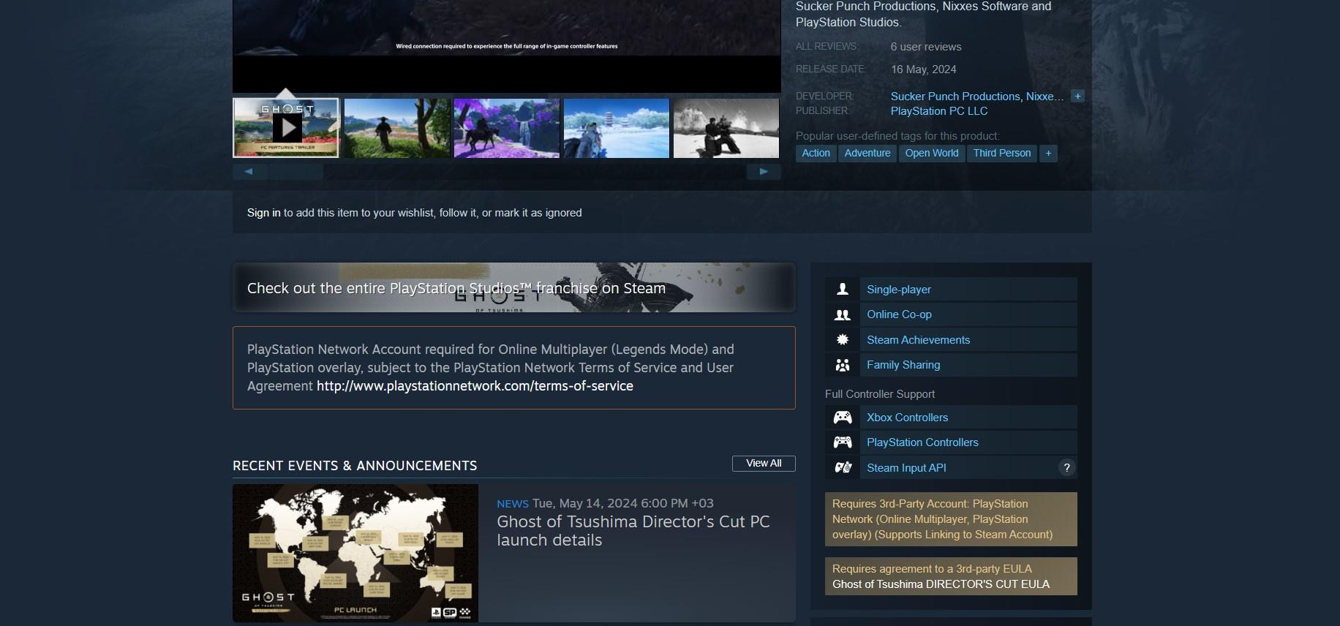This screenshot has width=1340, height=626.
Task: Advance screenshot strip with right arrow button
Action: click(764, 172)
